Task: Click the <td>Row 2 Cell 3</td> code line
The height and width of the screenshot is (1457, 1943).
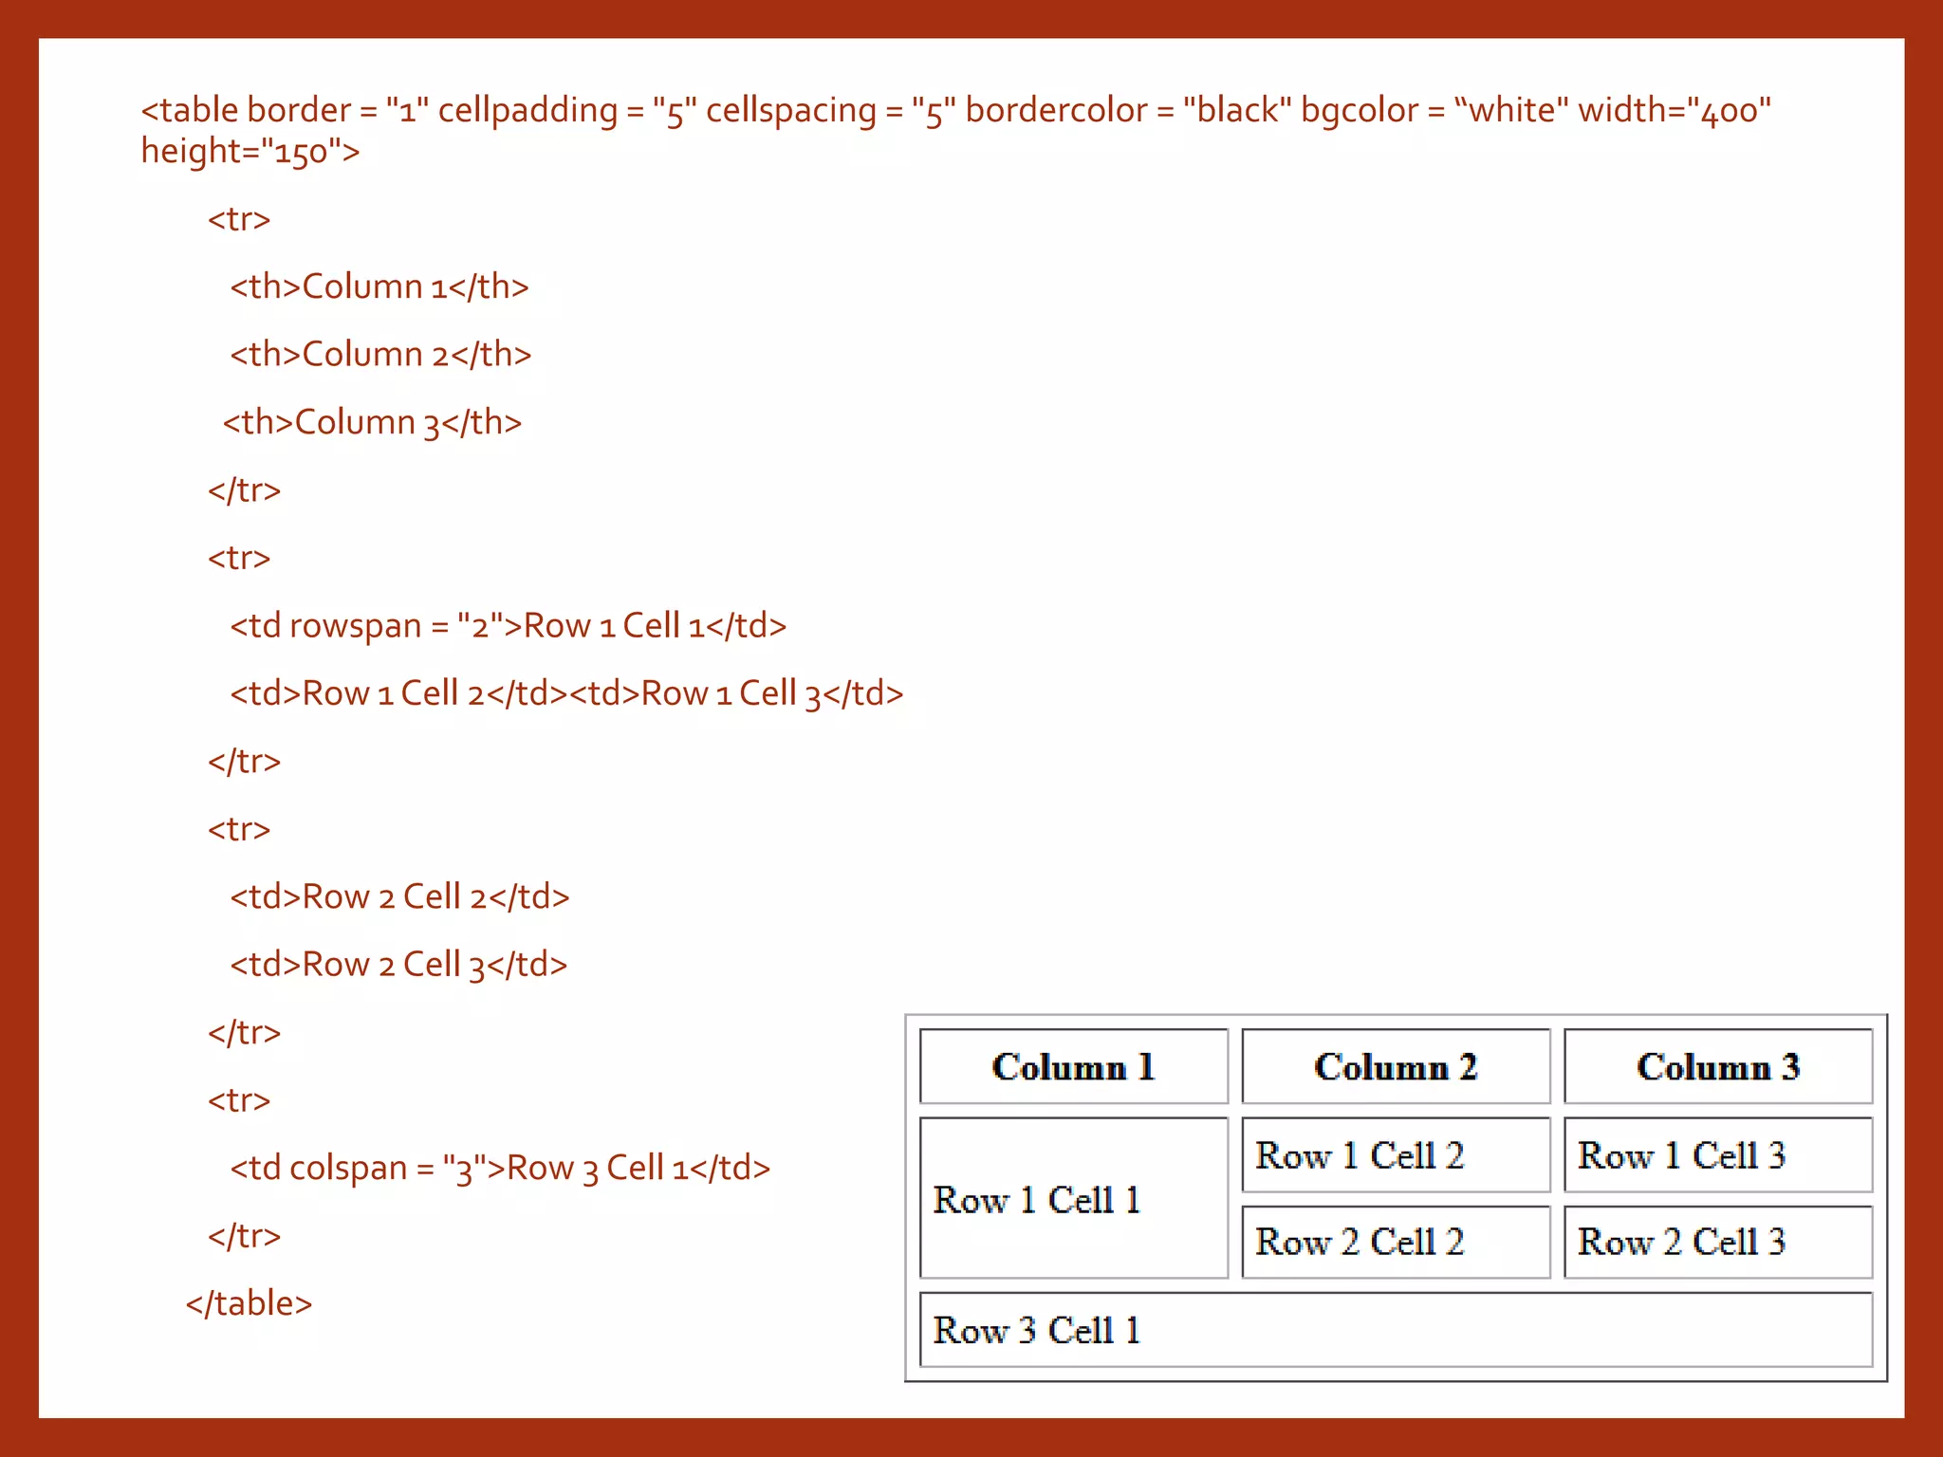Action: [x=398, y=965]
